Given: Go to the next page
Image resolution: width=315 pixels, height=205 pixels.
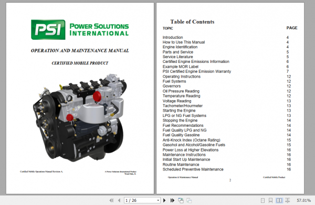Looking at the screenshot, I should [x=164, y=200].
